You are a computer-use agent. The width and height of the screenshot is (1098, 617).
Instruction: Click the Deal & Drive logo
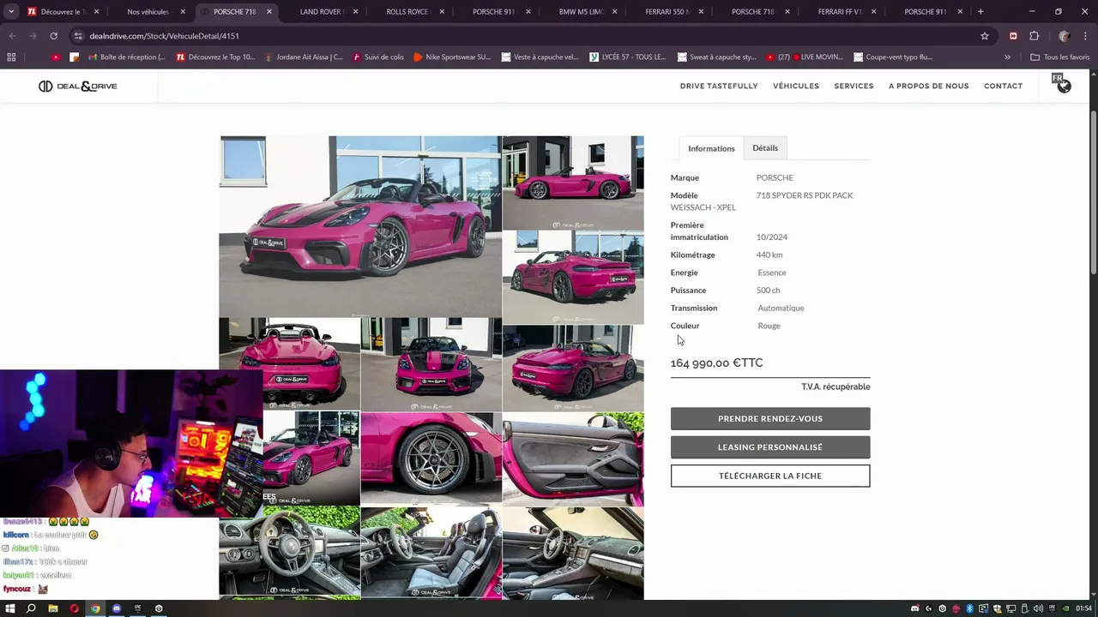click(77, 86)
